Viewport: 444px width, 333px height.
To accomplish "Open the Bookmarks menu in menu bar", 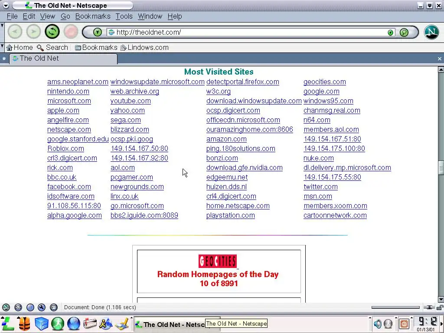I will pyautogui.click(x=93, y=16).
